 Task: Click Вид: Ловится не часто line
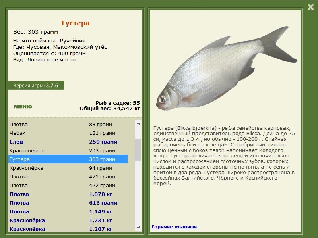coord(44,60)
